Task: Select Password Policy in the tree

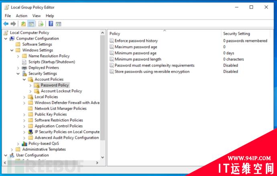Action: (x=55, y=85)
